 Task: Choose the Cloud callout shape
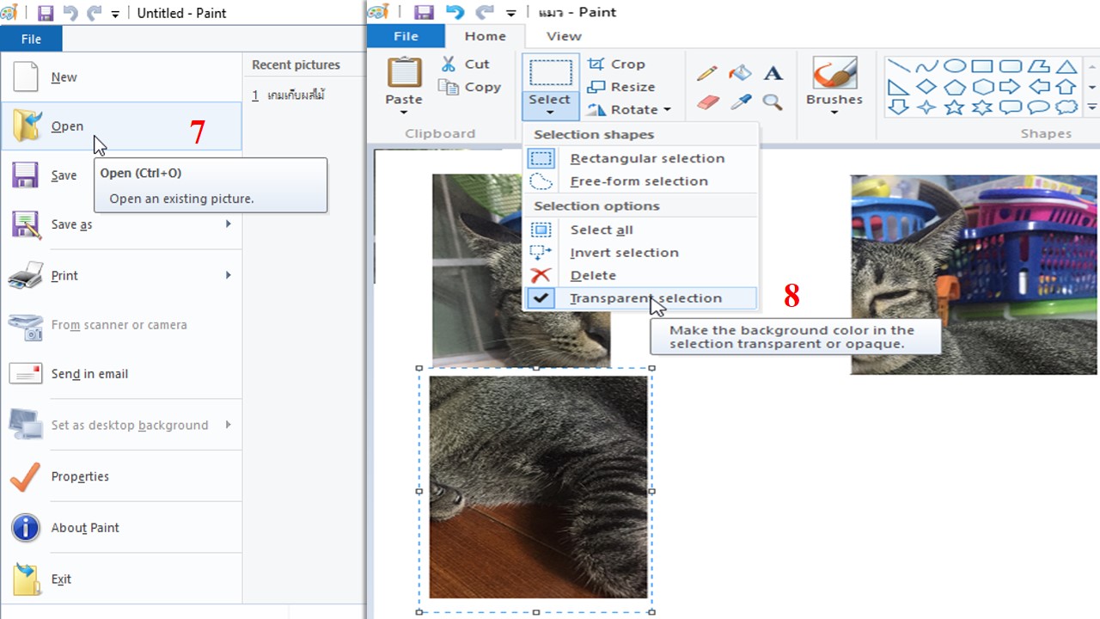point(1066,107)
